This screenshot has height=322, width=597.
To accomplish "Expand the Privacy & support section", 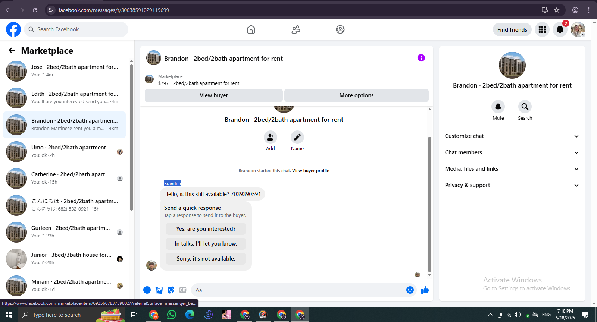I will 512,185.
